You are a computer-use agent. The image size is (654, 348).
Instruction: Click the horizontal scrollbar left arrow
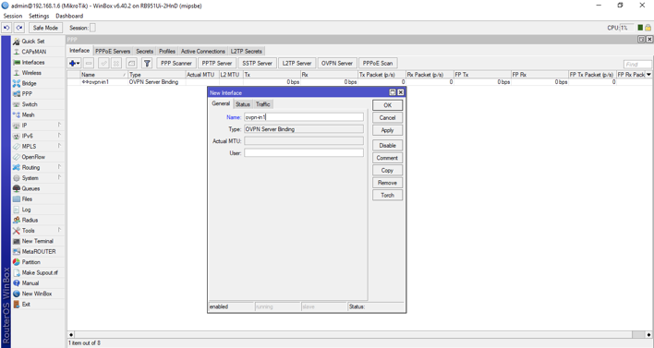(x=71, y=335)
